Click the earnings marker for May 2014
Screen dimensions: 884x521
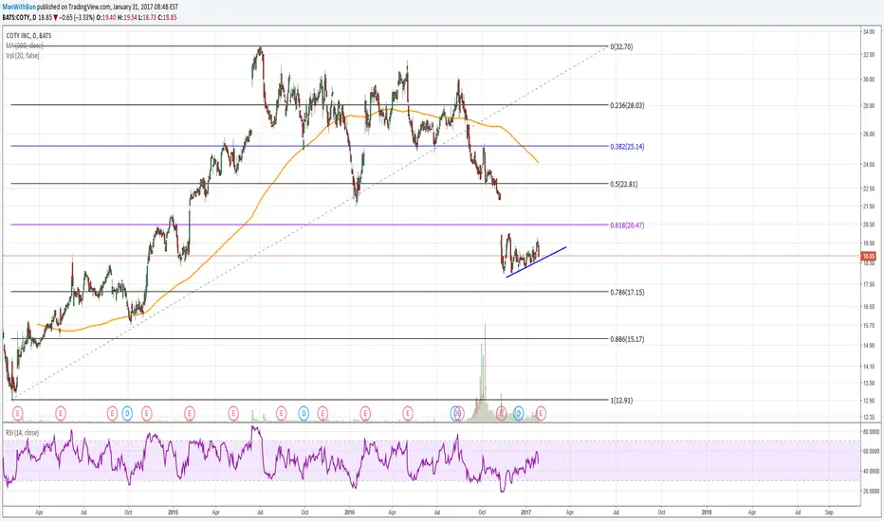click(61, 414)
